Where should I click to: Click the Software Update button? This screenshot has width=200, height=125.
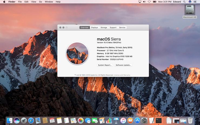(x=123, y=65)
